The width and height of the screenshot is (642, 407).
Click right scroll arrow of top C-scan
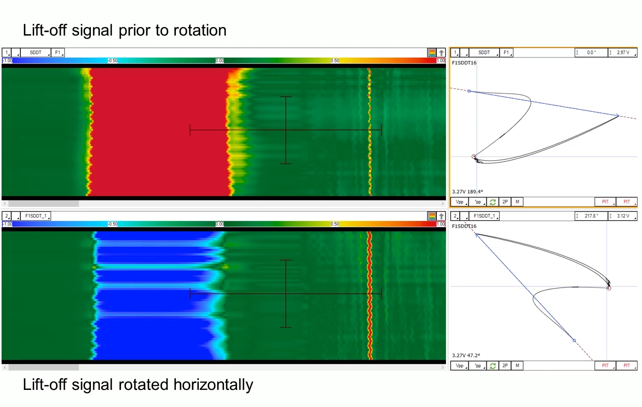point(443,203)
